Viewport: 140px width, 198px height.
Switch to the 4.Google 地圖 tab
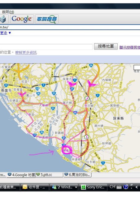pos(21,175)
